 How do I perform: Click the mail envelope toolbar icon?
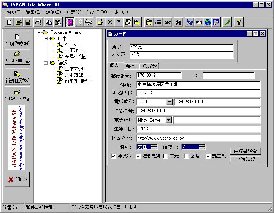point(198,22)
